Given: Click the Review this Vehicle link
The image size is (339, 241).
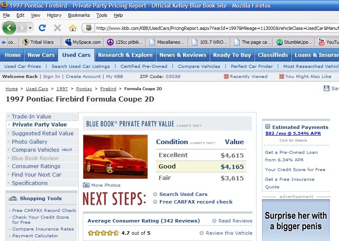Looking at the screenshot, I should [229, 233].
